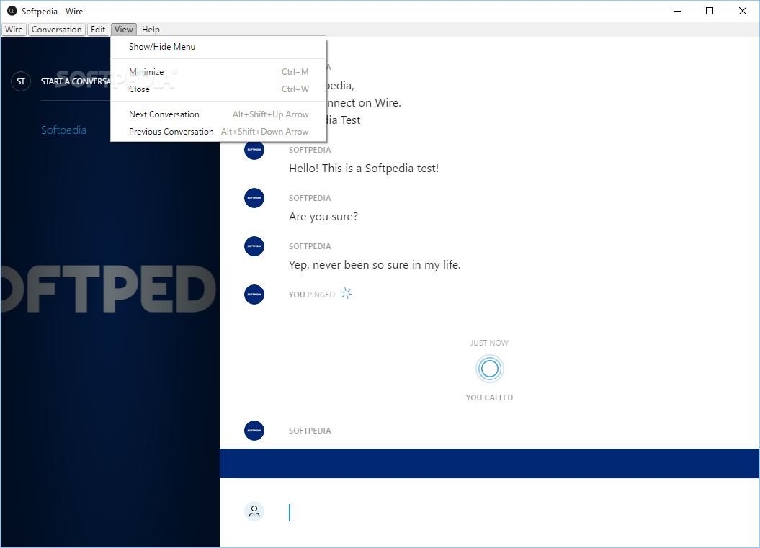Open the Softpedia conversation in sidebar
The width and height of the screenshot is (760, 548).
coord(64,130)
